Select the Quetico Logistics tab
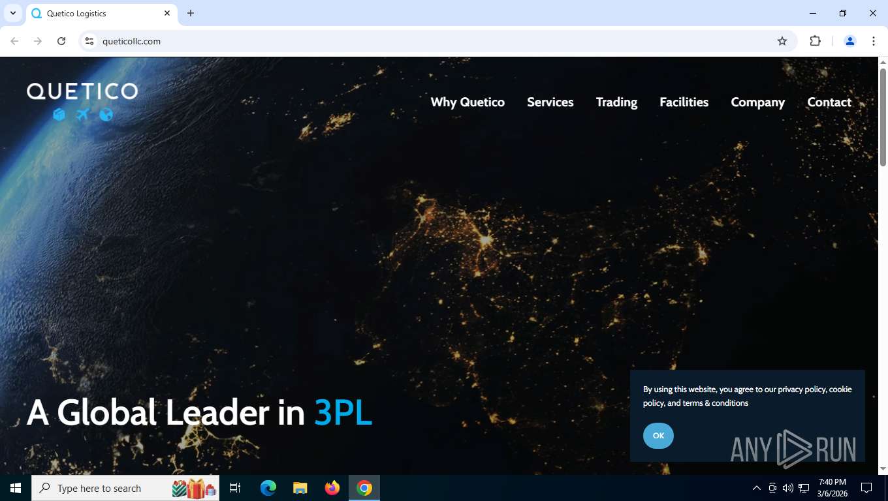The height and width of the screenshot is (501, 888). (x=101, y=14)
